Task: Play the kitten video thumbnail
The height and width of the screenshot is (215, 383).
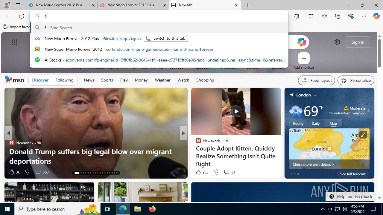Action: (236, 111)
